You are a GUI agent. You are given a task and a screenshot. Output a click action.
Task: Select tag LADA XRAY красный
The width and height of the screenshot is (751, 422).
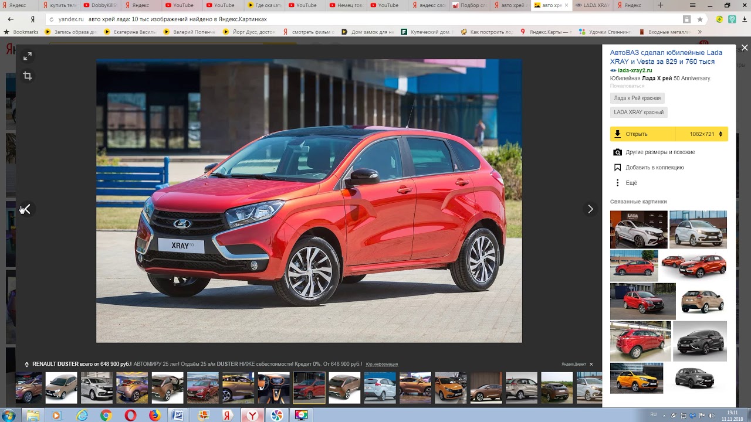click(x=638, y=112)
